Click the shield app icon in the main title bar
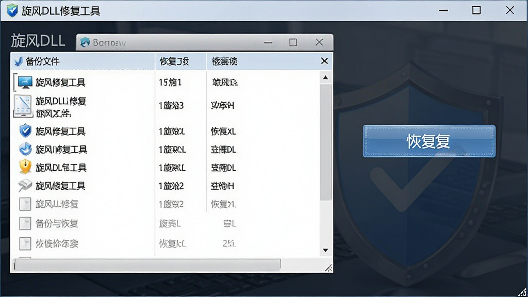Viewport: 528px width, 297px height. 12,10
